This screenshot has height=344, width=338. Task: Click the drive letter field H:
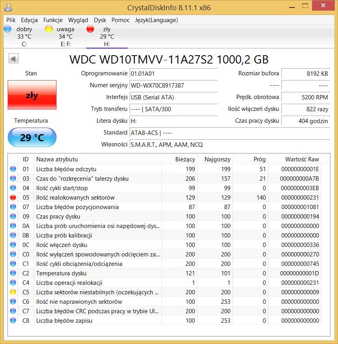pyautogui.click(x=173, y=121)
